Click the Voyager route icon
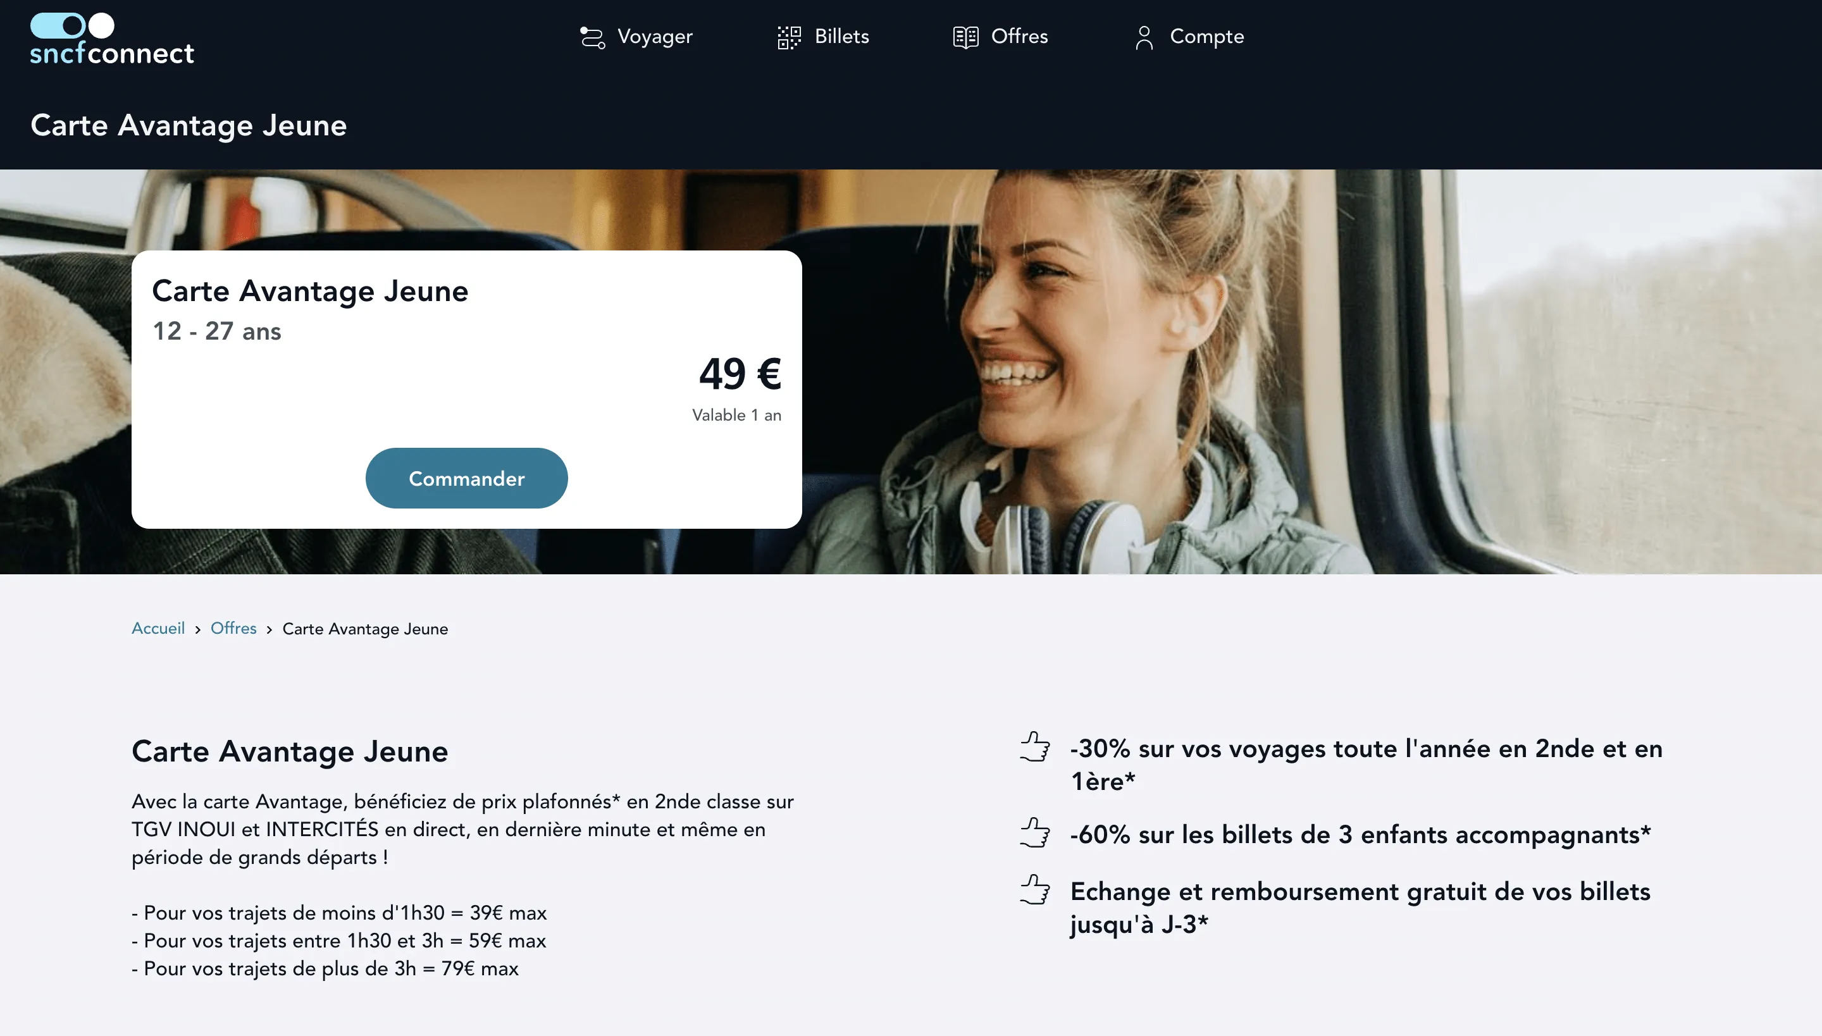Viewport: 1822px width, 1036px height. click(592, 37)
